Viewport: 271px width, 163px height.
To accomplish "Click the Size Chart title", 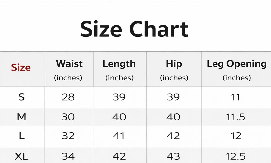I will [x=134, y=29].
